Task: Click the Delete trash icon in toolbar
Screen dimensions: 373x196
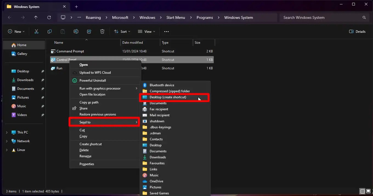Action: click(x=102, y=32)
